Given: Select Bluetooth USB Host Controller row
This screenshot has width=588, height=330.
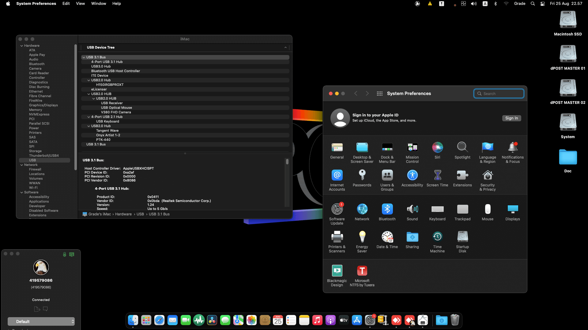Looking at the screenshot, I should 185,71.
